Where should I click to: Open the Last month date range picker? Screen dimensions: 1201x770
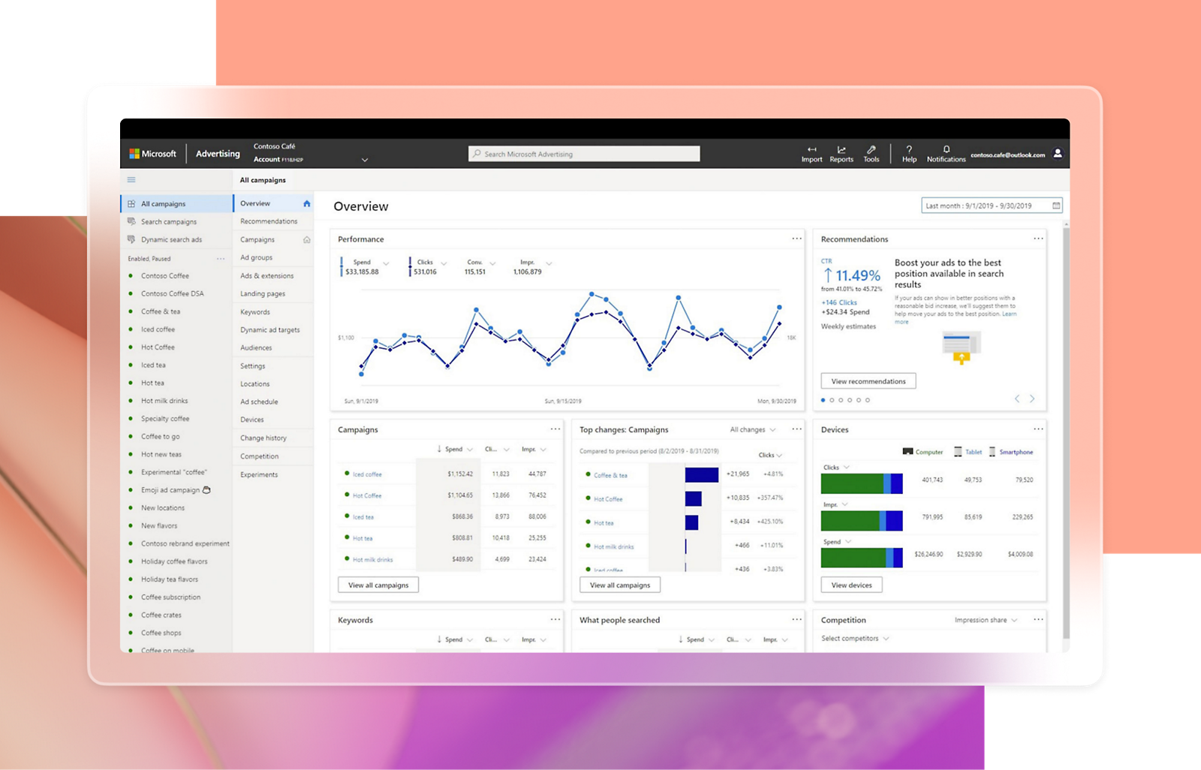pos(992,206)
